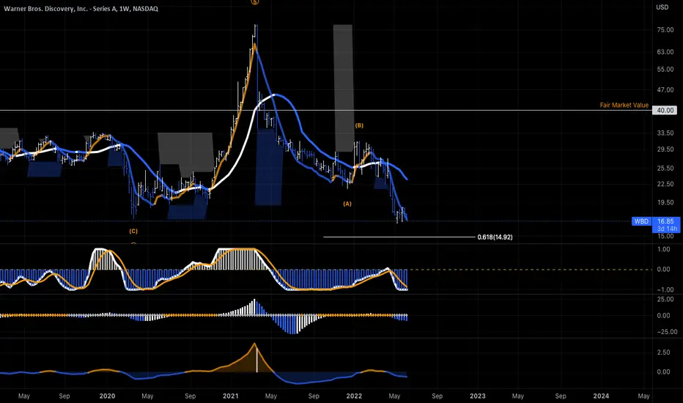Click the 2023 label on time axis

477,396
